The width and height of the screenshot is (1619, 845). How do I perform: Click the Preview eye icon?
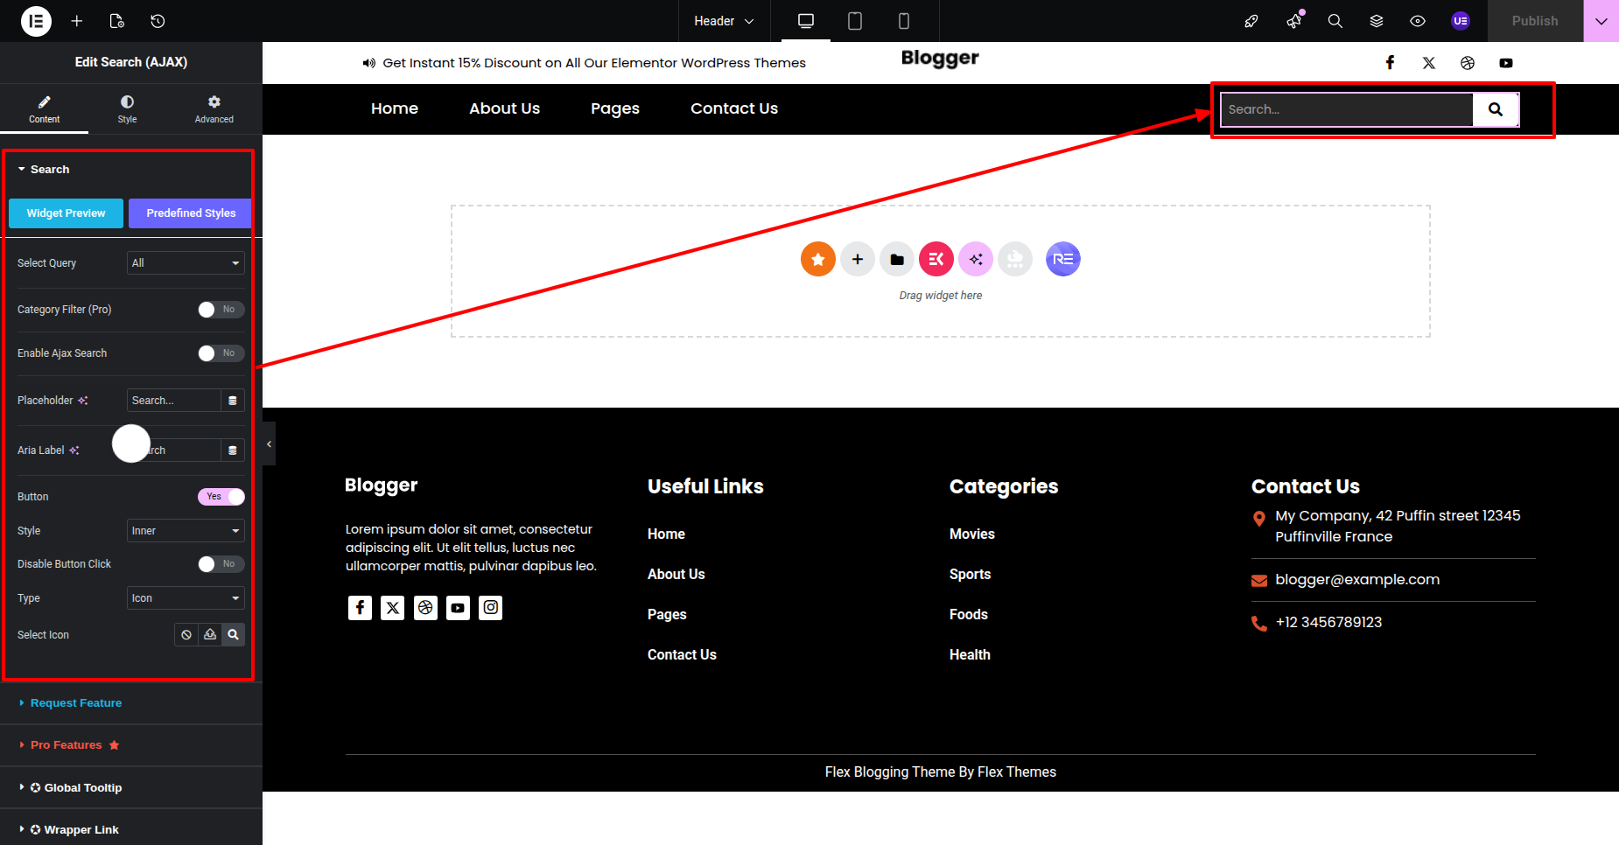pos(1418,21)
